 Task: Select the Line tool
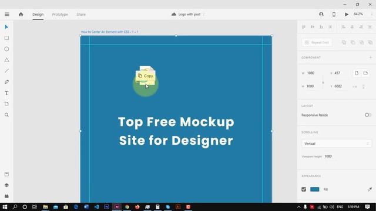point(6,71)
